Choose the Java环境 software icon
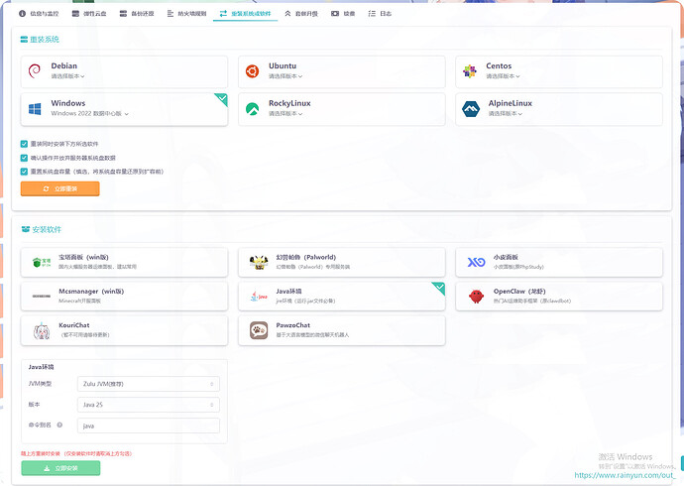 pos(259,297)
